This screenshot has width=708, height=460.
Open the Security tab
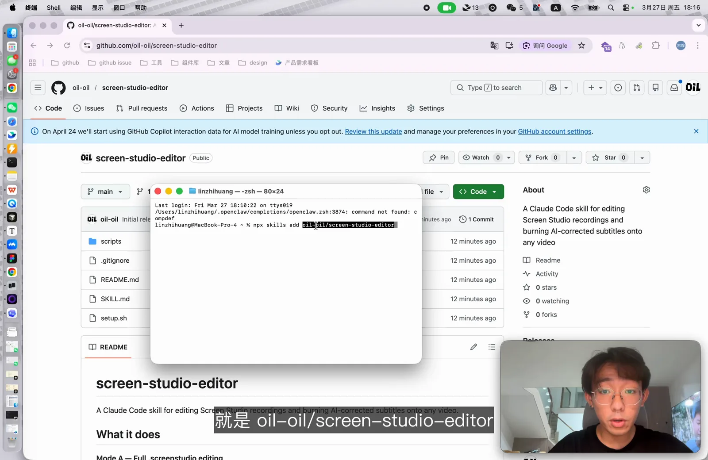click(x=329, y=108)
